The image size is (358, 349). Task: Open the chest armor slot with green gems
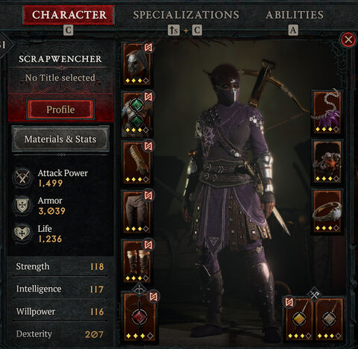137,114
